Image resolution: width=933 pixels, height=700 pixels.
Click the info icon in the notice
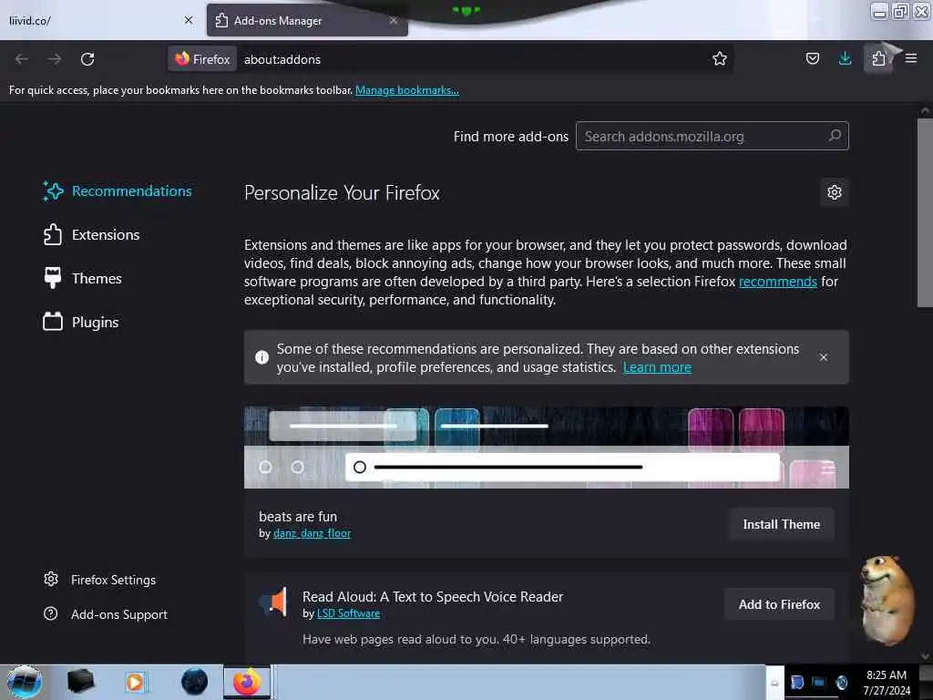click(x=261, y=357)
